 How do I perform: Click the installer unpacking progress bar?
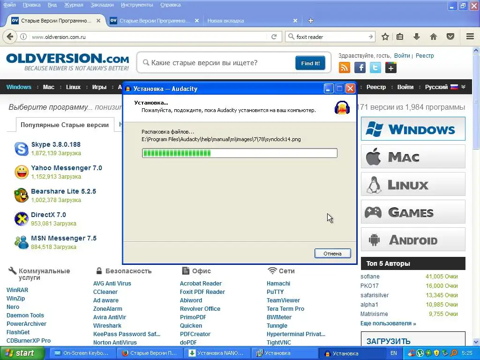point(240,153)
